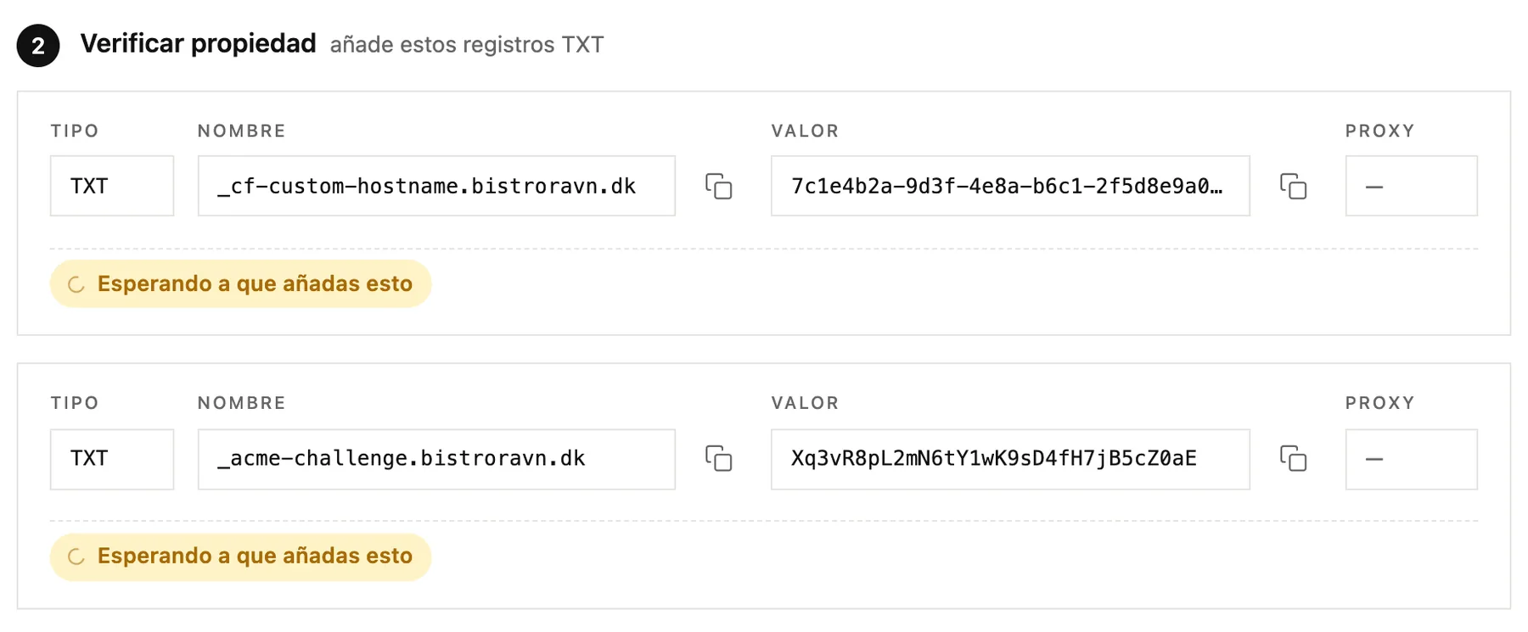
Task: Copy the Xq3vR8pL2mN6 challenge value
Action: [x=1293, y=458]
